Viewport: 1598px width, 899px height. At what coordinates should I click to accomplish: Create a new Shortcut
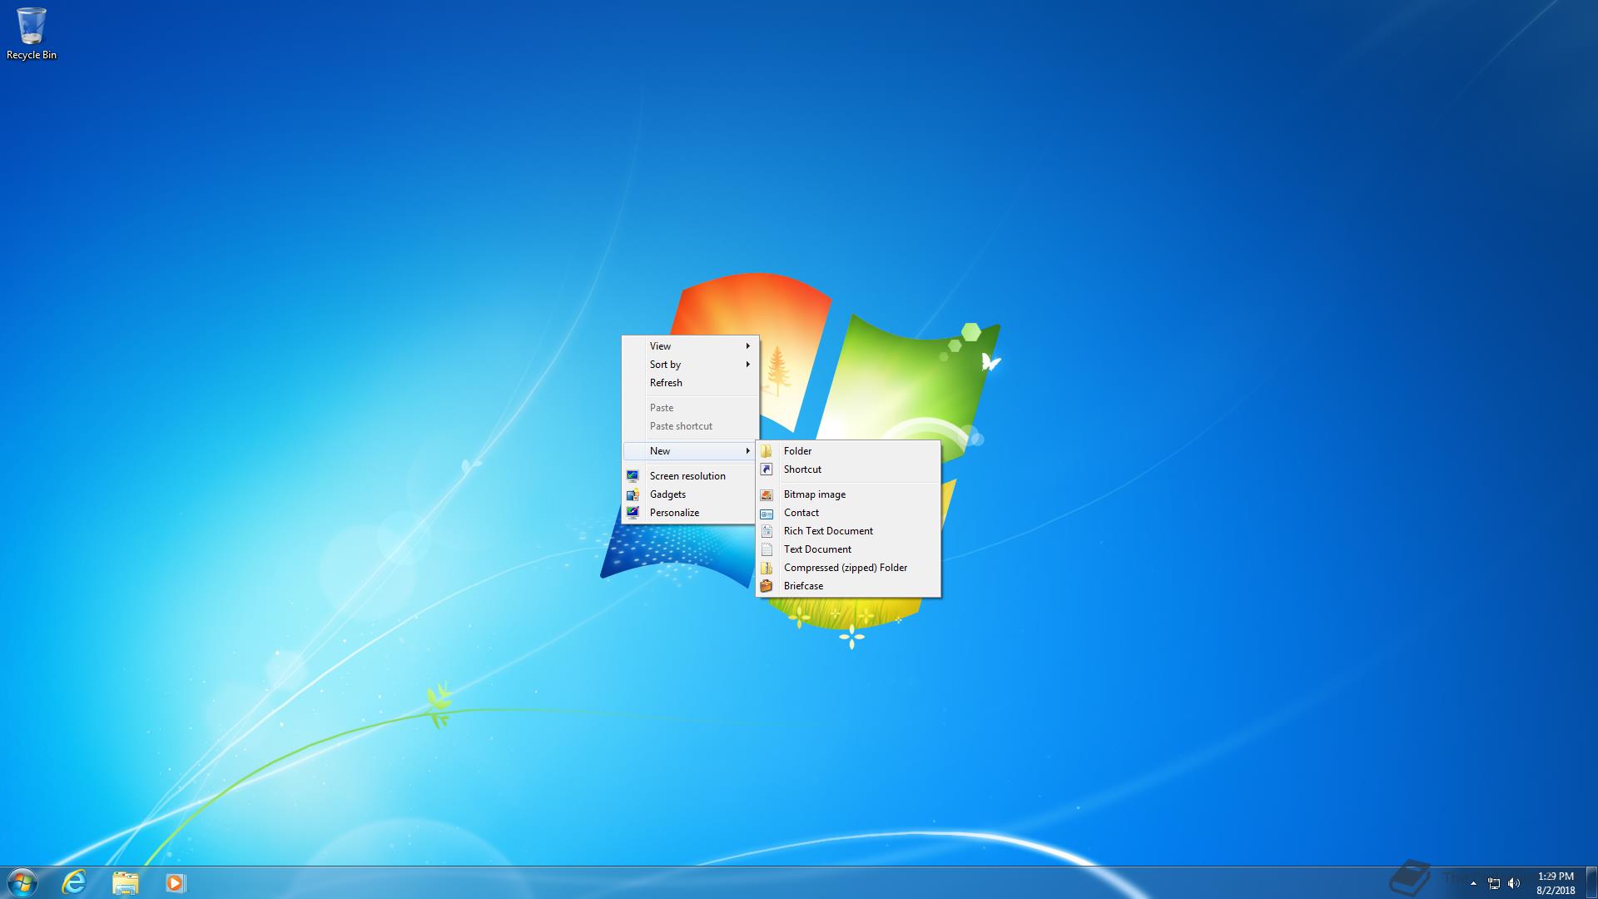click(x=848, y=469)
